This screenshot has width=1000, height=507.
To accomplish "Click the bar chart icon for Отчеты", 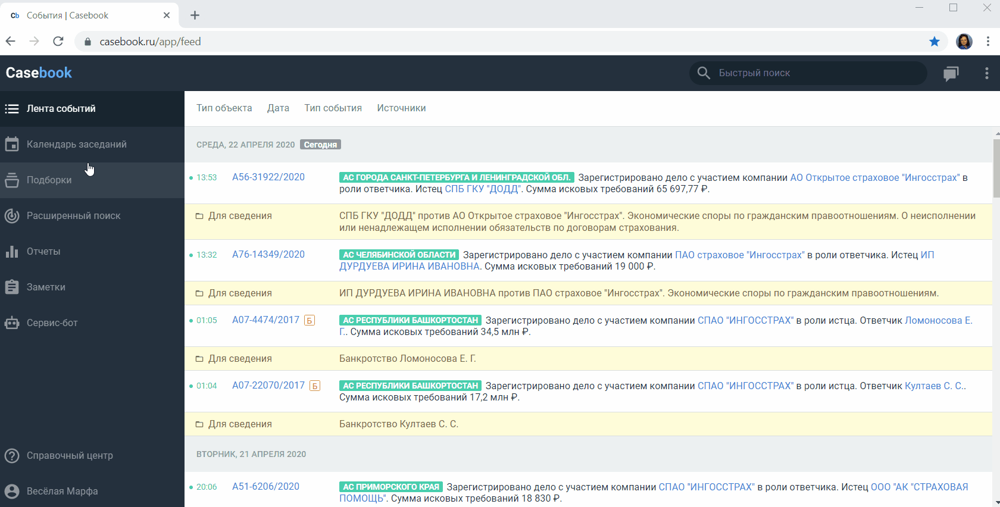I will [12, 251].
